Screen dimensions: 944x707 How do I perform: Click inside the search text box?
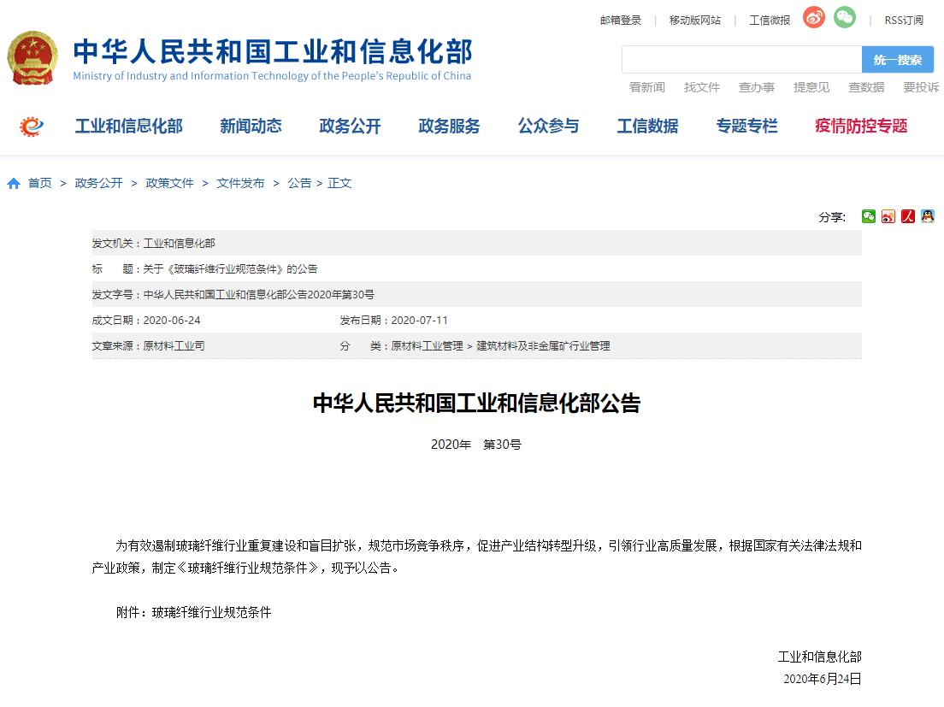740,60
